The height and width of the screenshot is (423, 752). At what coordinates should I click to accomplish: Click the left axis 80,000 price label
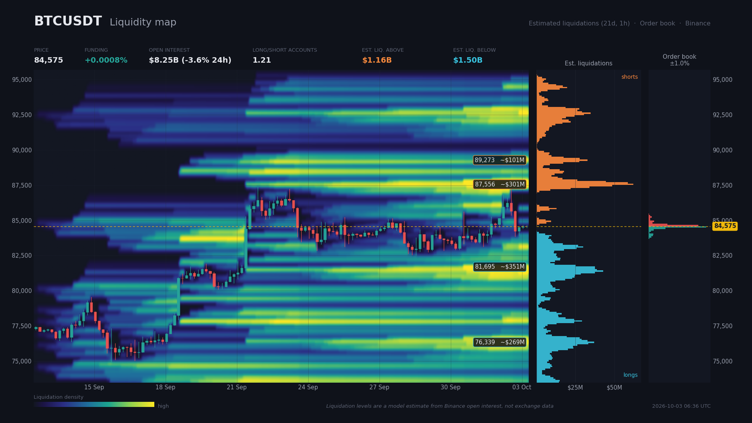tap(22, 291)
